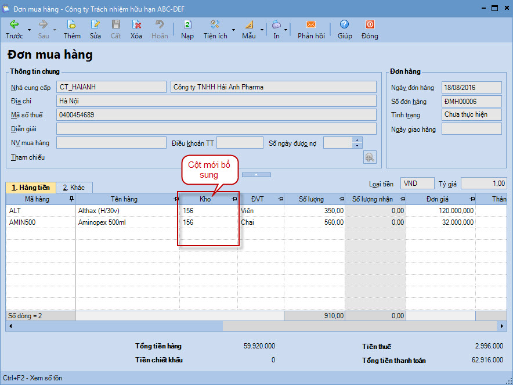Select the AMIN500 item code cell

41,222
